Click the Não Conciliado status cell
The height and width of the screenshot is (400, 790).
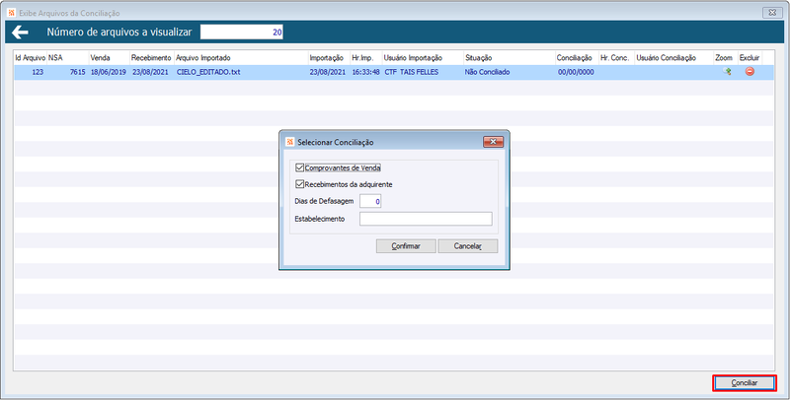pos(487,72)
